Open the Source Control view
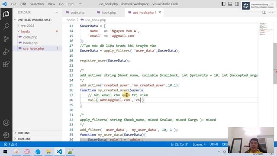Screen dimensions: 277x156 click(6, 39)
